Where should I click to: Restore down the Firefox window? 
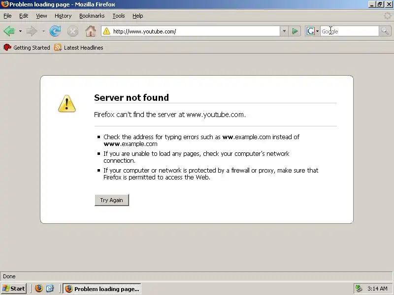tap(380, 4)
